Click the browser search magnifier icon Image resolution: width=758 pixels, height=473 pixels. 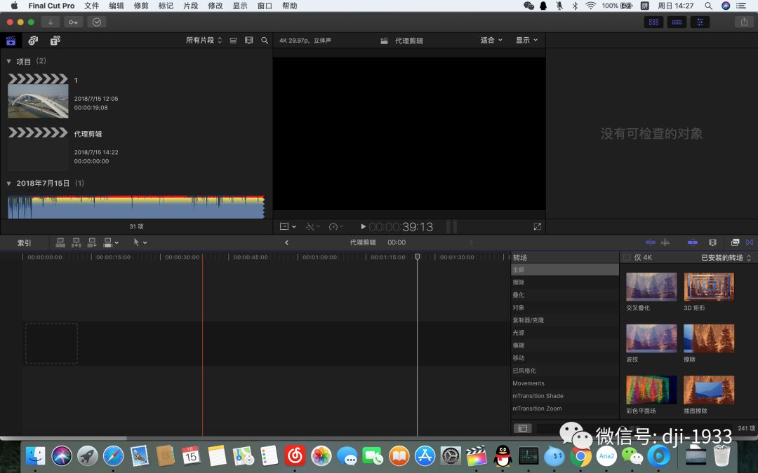click(265, 41)
